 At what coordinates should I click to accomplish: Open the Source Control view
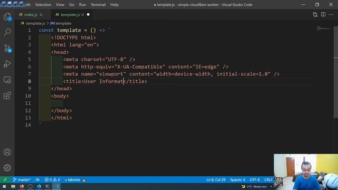tap(7, 48)
